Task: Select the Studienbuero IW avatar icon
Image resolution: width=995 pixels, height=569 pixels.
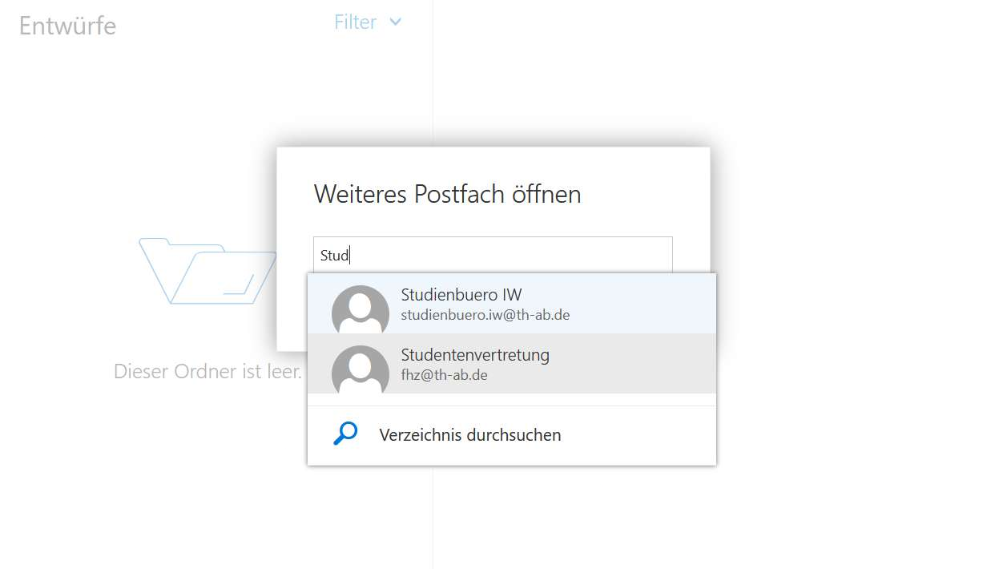Action: 361,309
